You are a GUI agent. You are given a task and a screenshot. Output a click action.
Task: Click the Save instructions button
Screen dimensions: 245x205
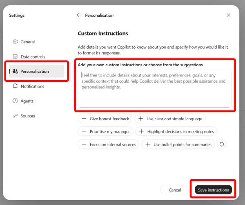pos(213,190)
